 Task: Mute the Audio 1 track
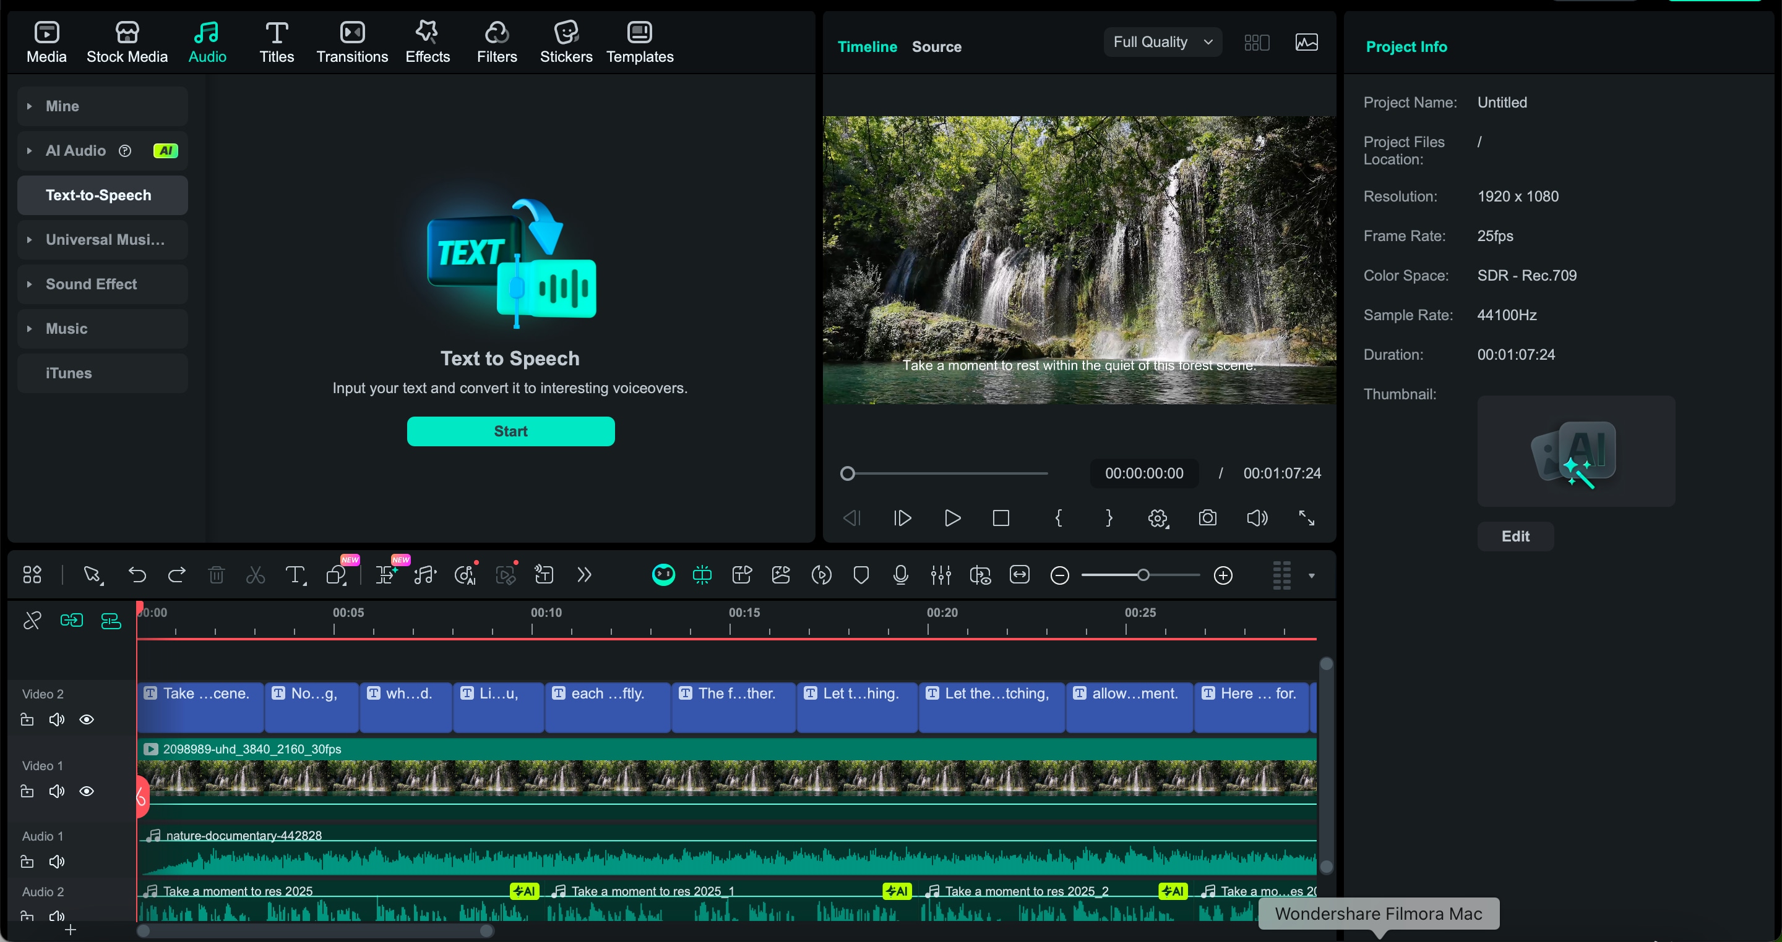(56, 862)
